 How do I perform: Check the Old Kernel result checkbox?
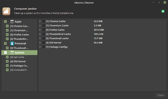coord(44,43)
